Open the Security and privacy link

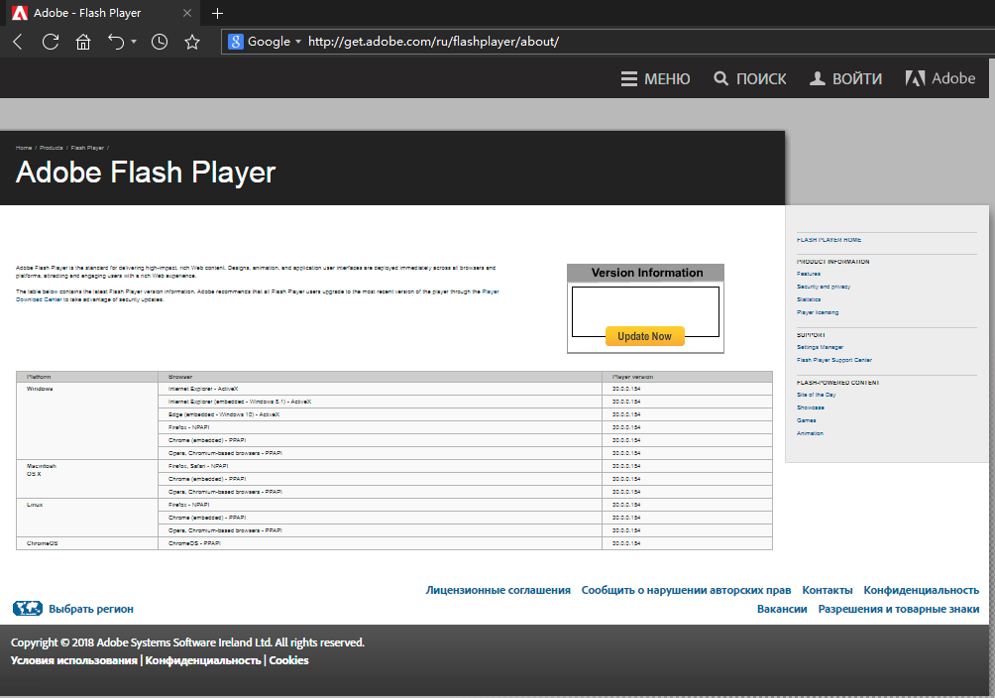824,287
